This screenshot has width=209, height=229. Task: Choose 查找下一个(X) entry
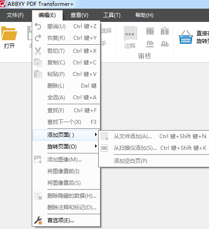[x=66, y=122]
